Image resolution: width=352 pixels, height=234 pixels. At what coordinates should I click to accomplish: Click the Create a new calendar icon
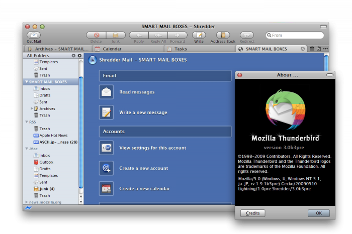pos(106,188)
